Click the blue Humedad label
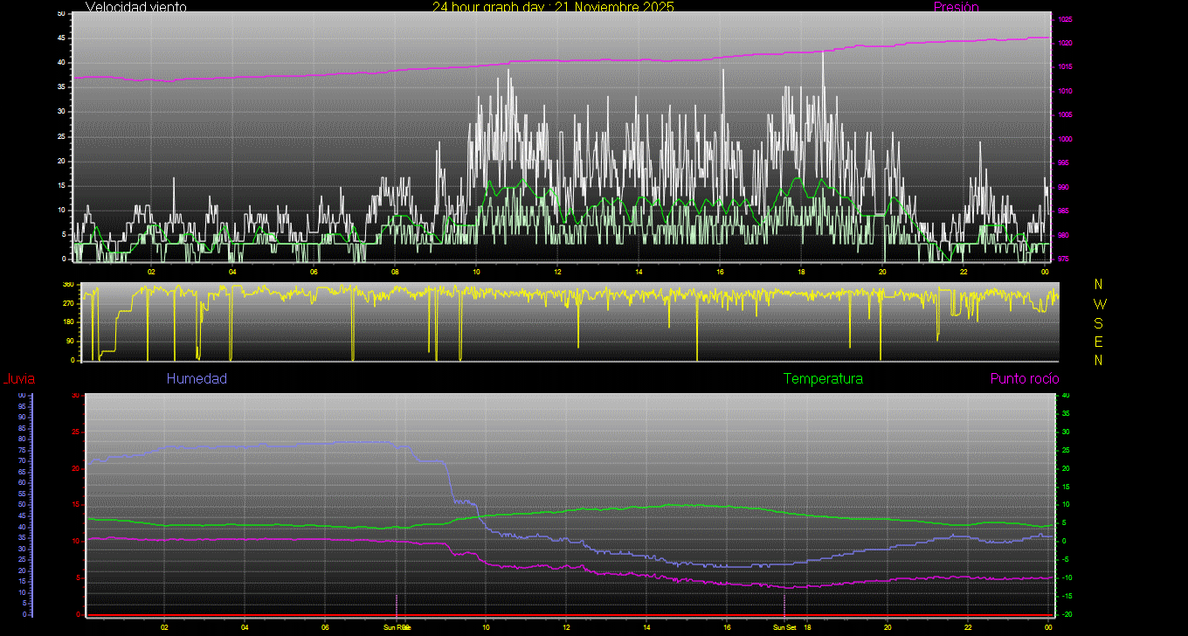Screen dimensions: 1188x636 (197, 379)
